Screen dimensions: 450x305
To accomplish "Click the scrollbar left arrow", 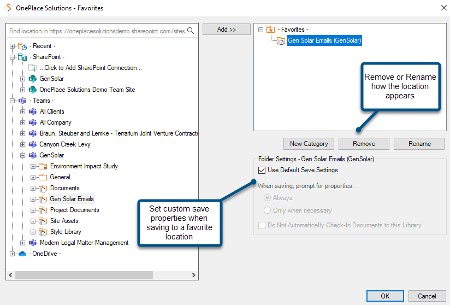I will point(10,275).
